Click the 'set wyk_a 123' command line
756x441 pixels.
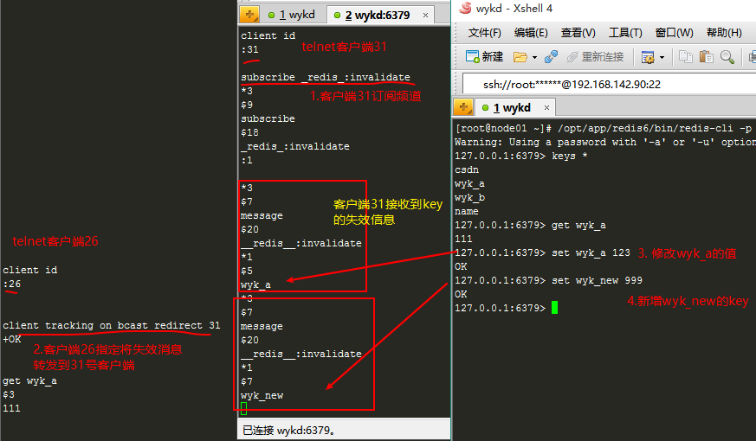pyautogui.click(x=542, y=252)
